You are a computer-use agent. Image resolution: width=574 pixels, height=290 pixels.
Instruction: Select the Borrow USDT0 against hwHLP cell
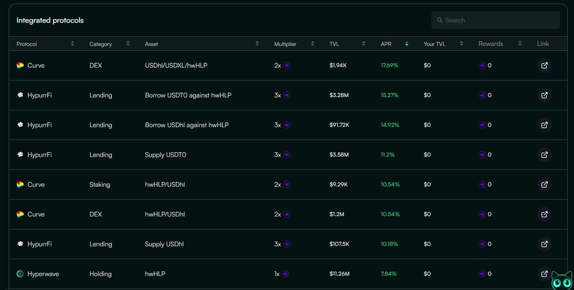click(188, 95)
